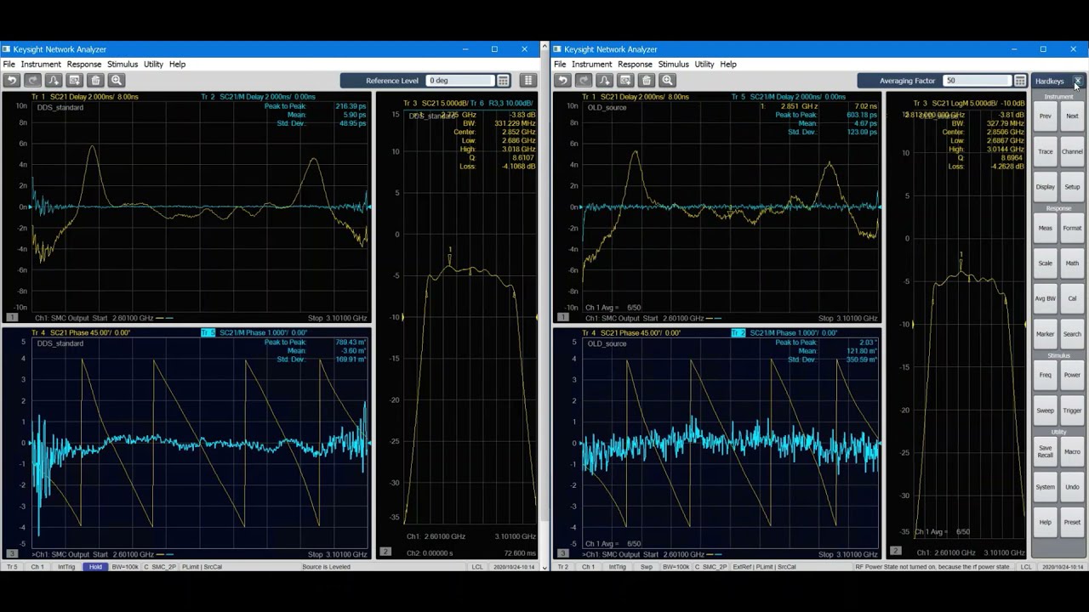Open numeric keypad next to Reference Level field
This screenshot has height=612, width=1089.
click(504, 81)
